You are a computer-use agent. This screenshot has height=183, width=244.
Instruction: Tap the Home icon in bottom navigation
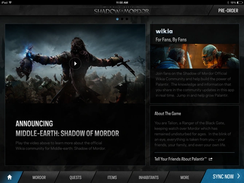(x=9, y=177)
